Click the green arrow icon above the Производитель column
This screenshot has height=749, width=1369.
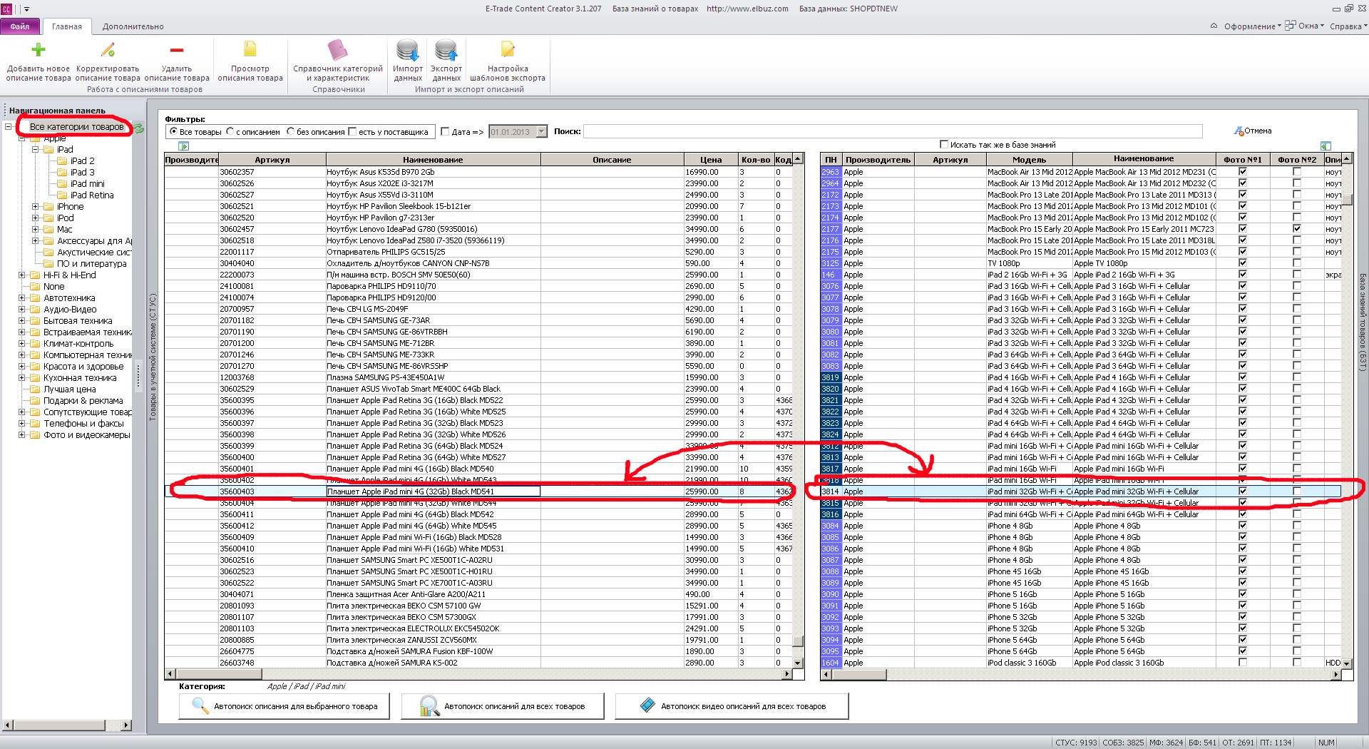[184, 146]
